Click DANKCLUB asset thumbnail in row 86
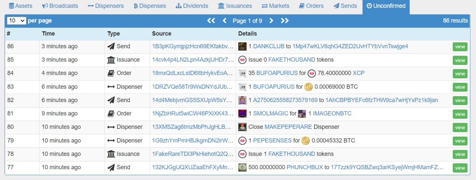 (x=242, y=46)
